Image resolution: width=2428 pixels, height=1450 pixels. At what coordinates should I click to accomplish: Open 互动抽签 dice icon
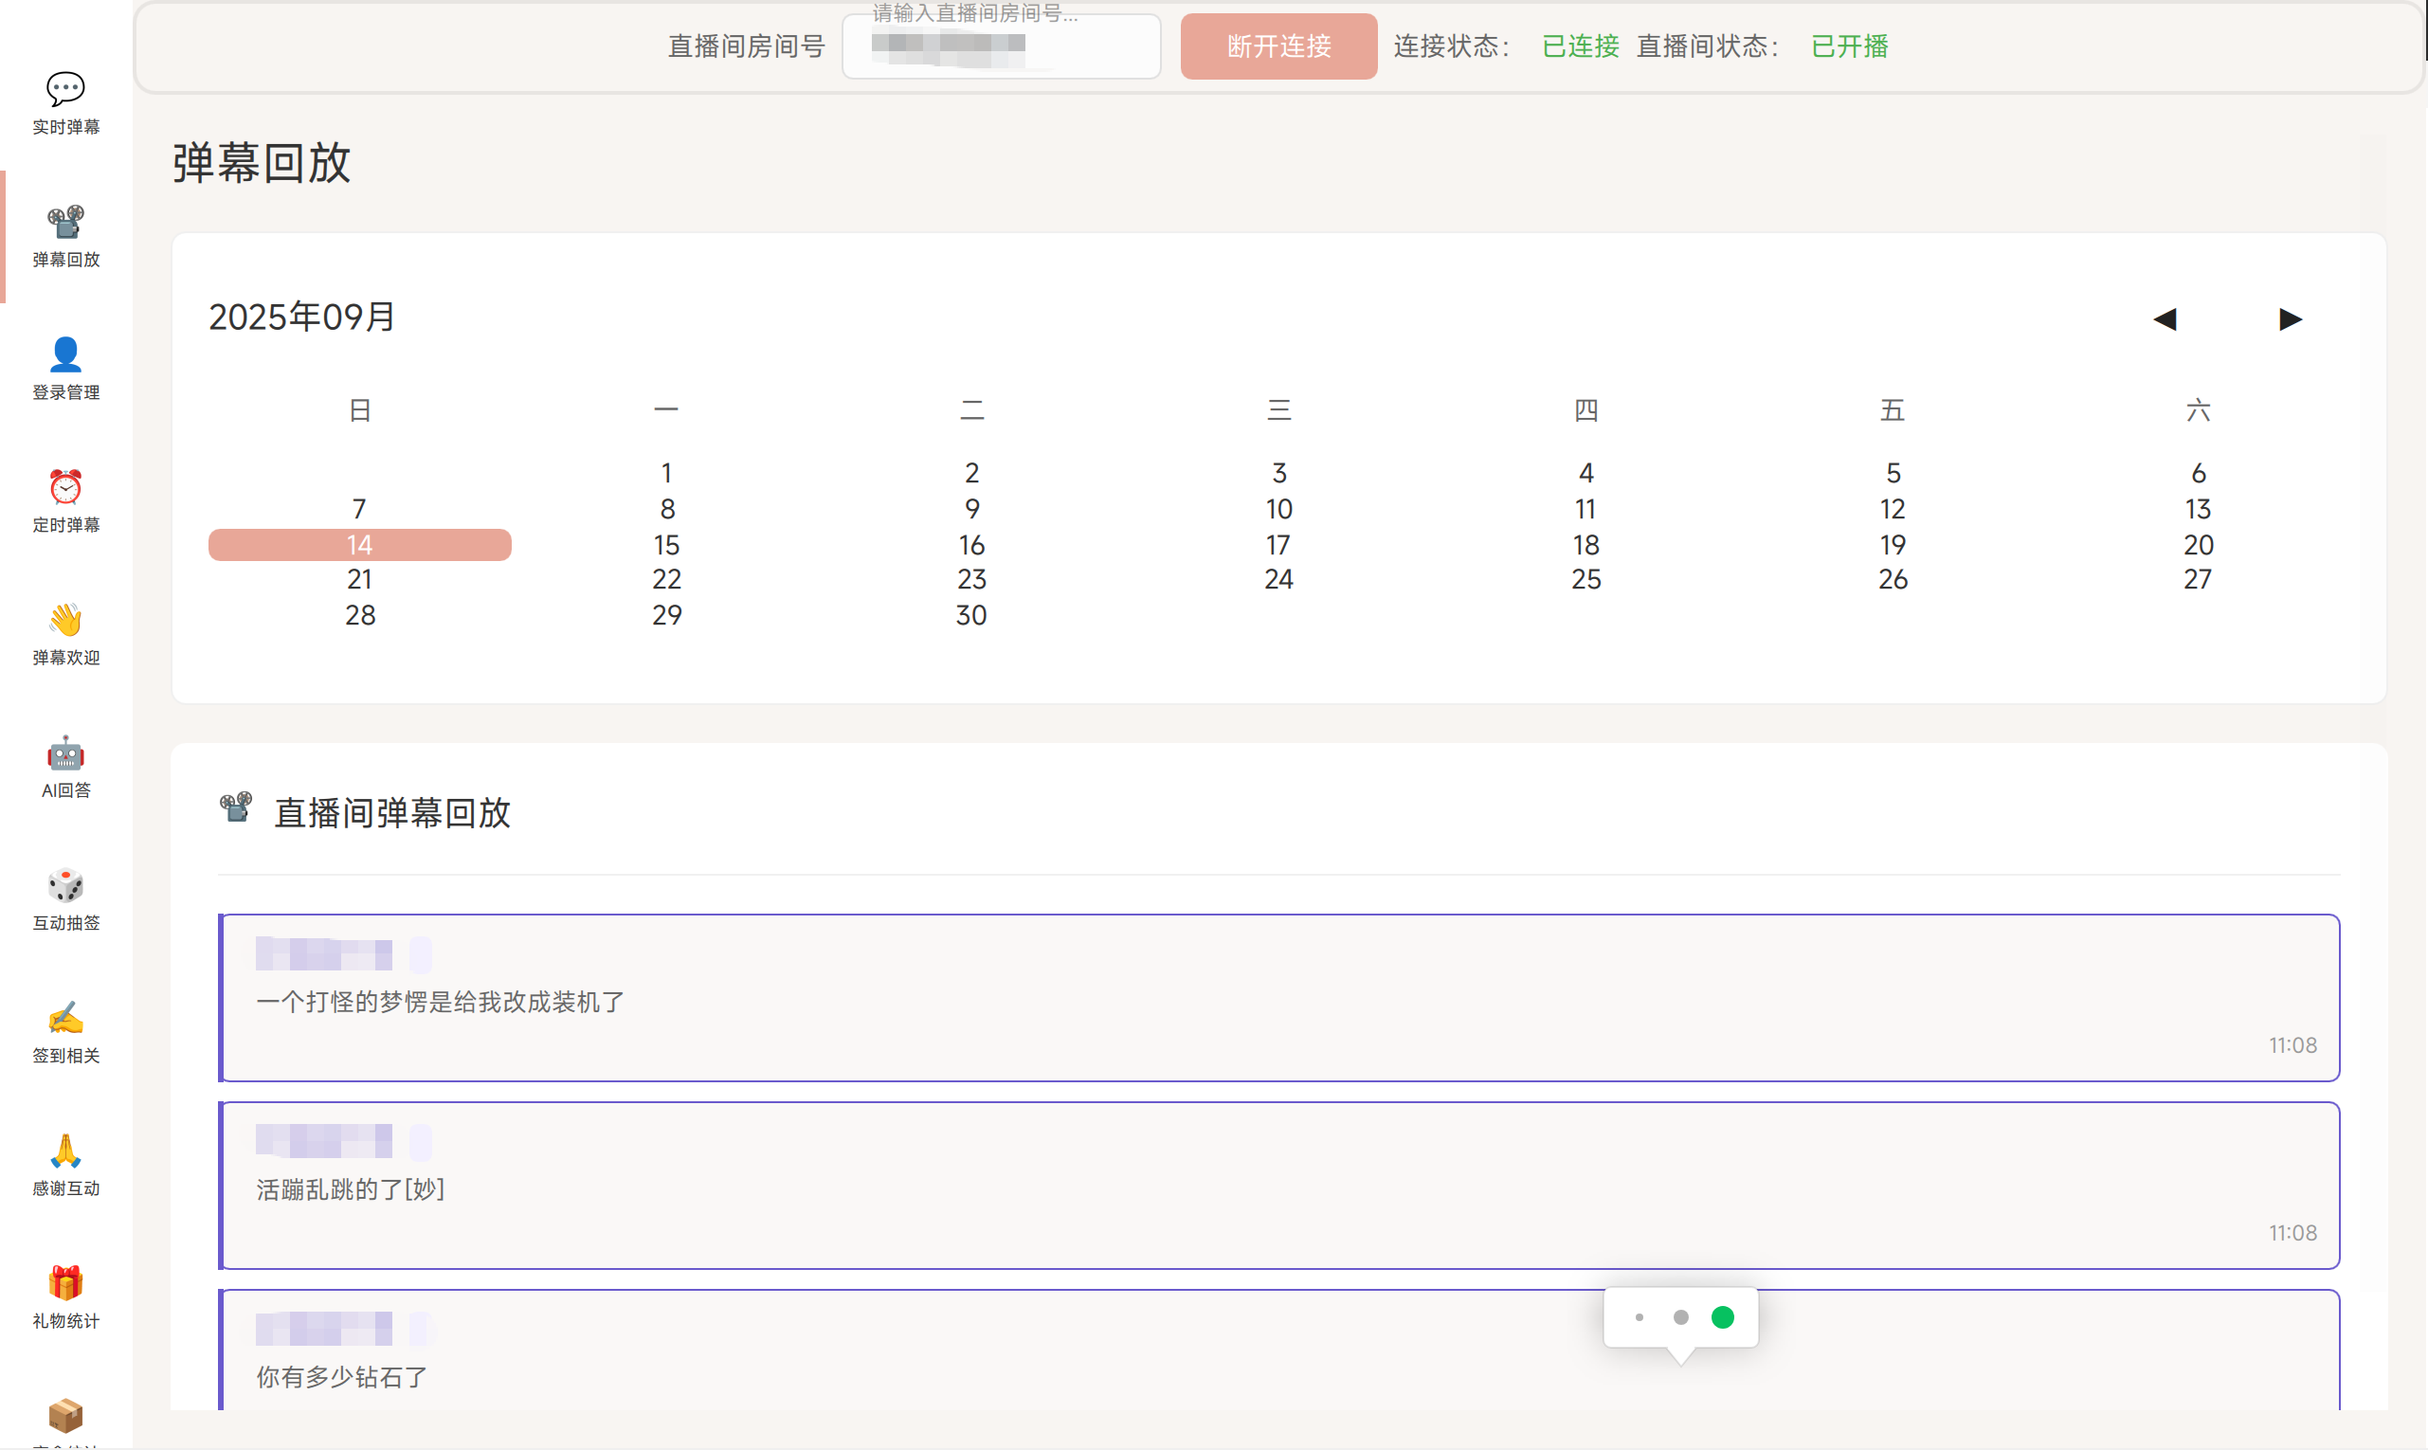(65, 886)
